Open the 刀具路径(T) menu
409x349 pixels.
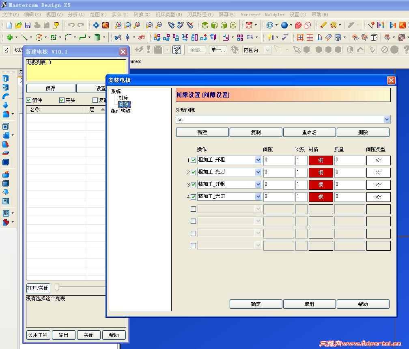coord(200,15)
